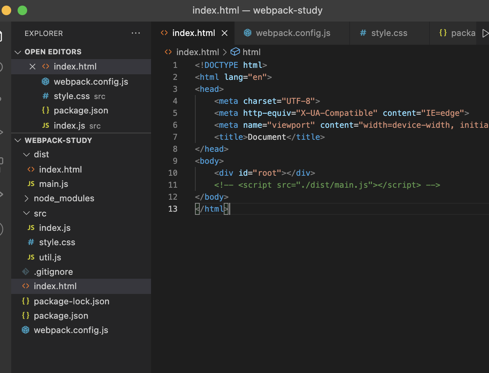Click git icon beside .gitignore
Image resolution: width=489 pixels, height=373 pixels.
(x=26, y=272)
